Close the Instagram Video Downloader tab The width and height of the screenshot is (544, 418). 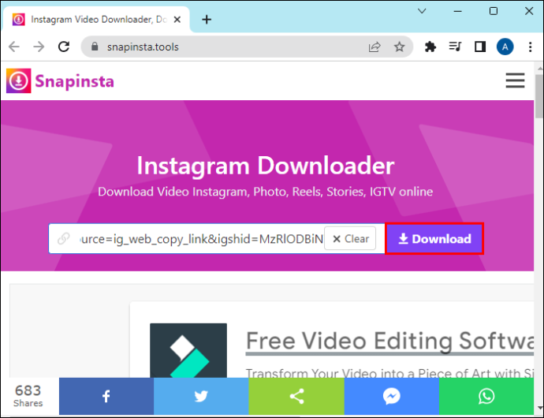click(x=177, y=20)
